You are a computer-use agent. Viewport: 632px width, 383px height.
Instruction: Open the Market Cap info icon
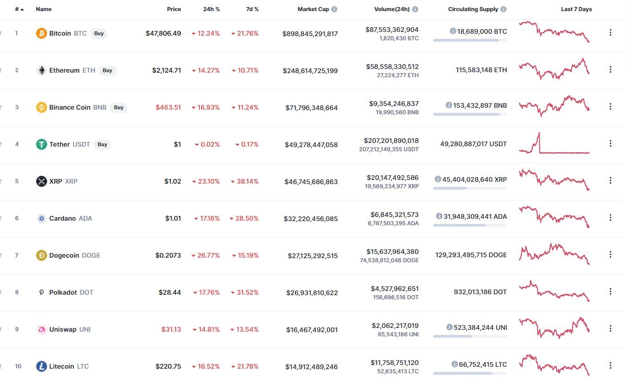tap(334, 9)
